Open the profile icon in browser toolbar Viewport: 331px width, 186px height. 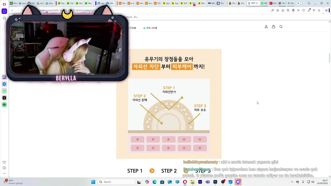[319, 10]
